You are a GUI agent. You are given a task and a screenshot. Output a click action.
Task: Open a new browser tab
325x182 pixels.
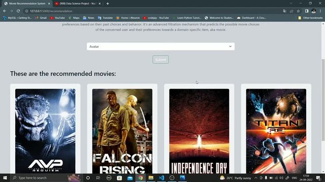(x=108, y=4)
